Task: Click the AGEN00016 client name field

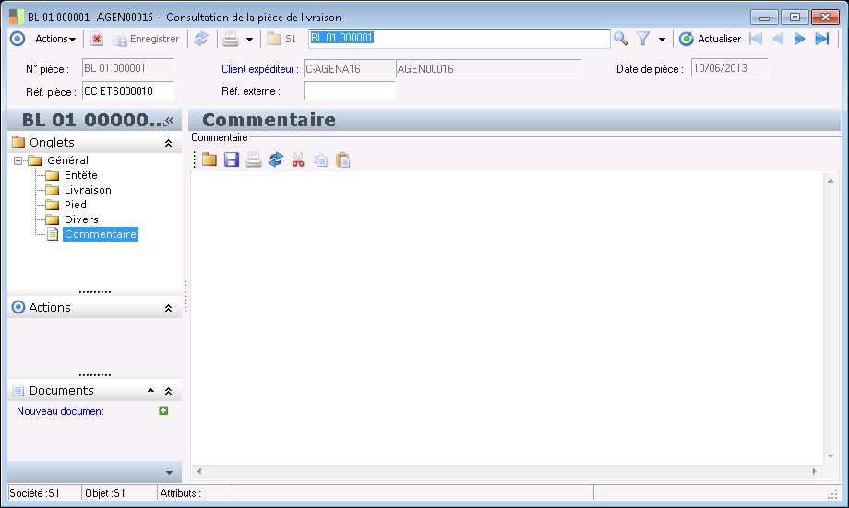Action: click(488, 69)
